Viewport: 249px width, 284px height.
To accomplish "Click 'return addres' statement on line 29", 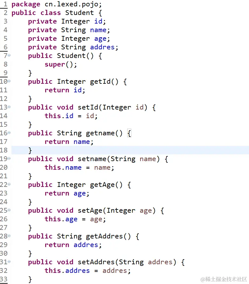I will [x=71, y=245].
